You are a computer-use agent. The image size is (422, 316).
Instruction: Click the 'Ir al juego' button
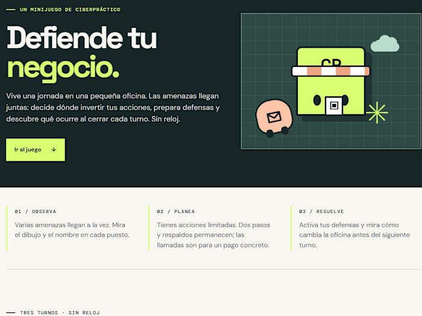(x=36, y=150)
